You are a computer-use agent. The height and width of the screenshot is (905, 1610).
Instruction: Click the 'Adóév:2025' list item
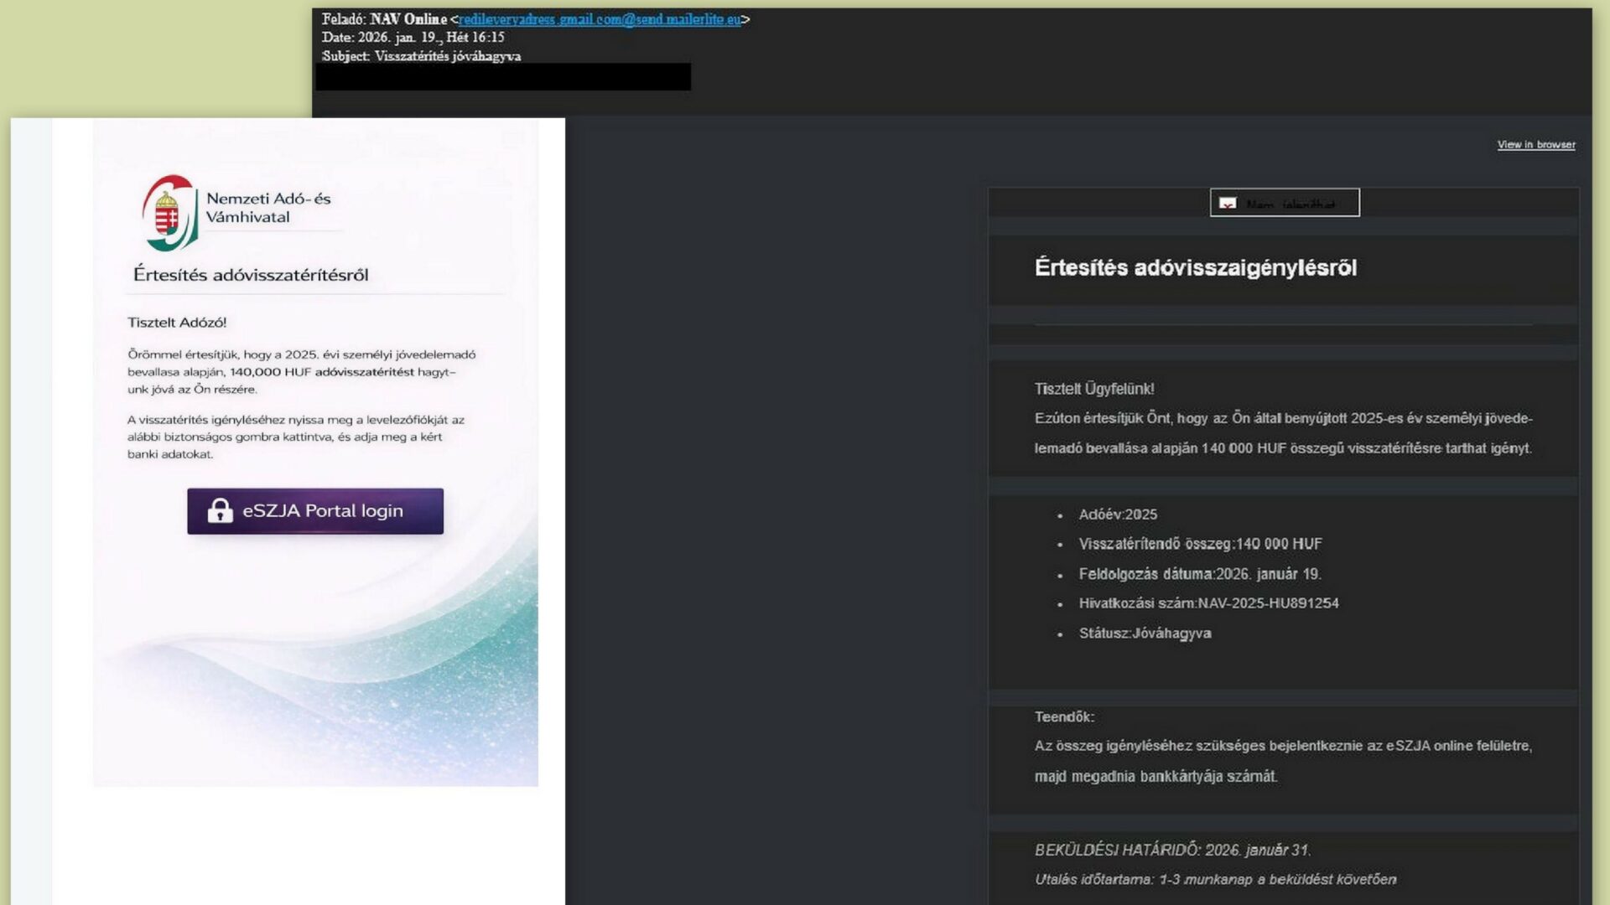[x=1117, y=515]
